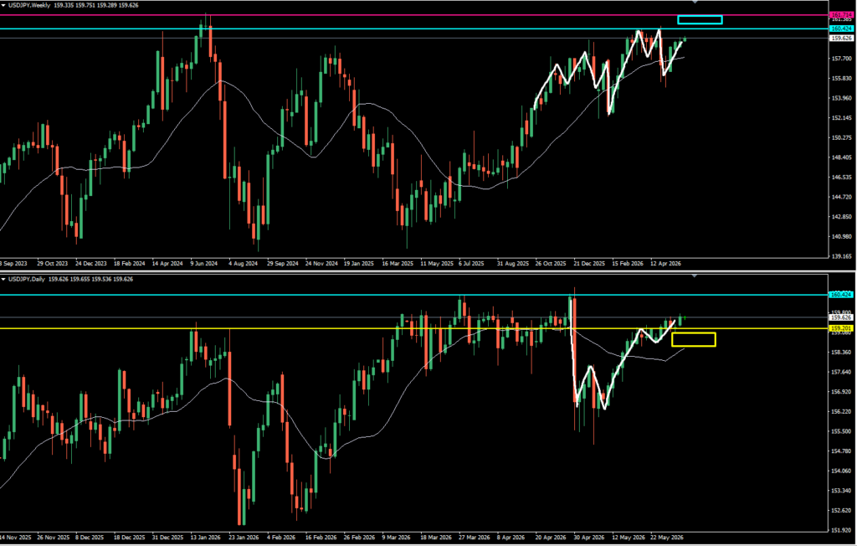Click the 22 May 2026 date label
The height and width of the screenshot is (546, 857).
click(667, 538)
